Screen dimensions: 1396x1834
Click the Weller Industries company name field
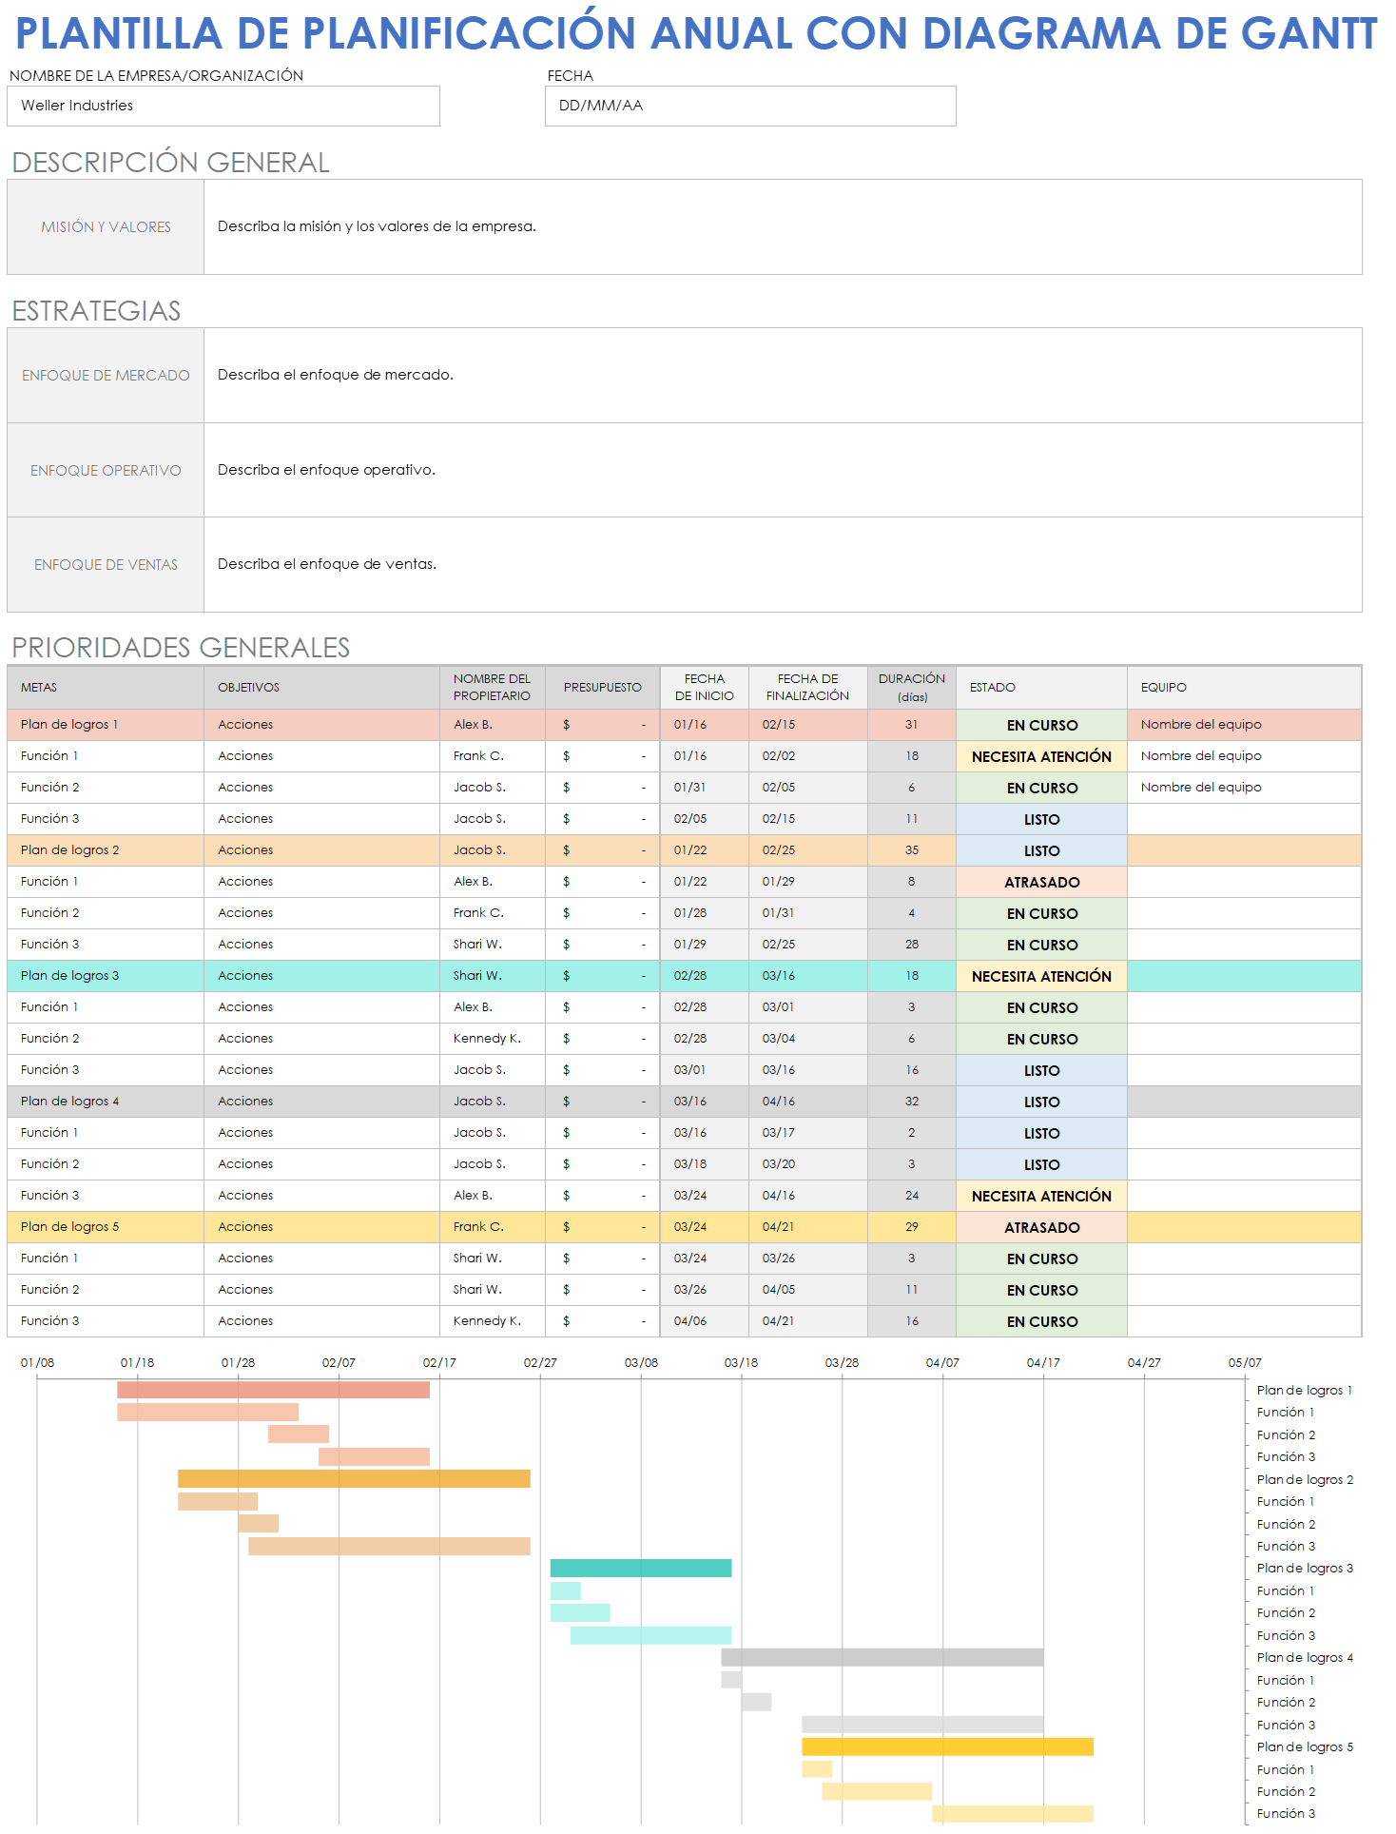click(x=223, y=106)
